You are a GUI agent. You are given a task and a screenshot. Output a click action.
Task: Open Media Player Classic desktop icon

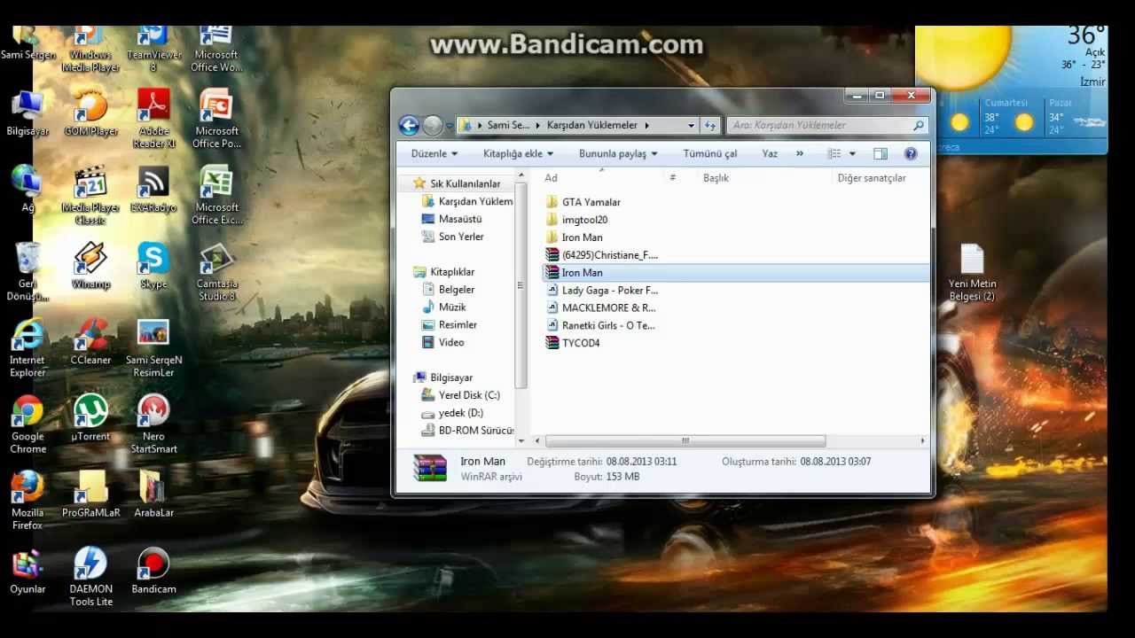(x=90, y=194)
